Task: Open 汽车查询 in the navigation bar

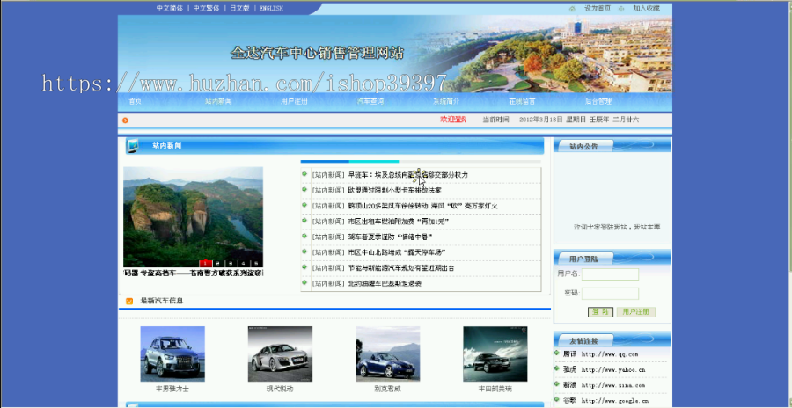Action: (370, 101)
